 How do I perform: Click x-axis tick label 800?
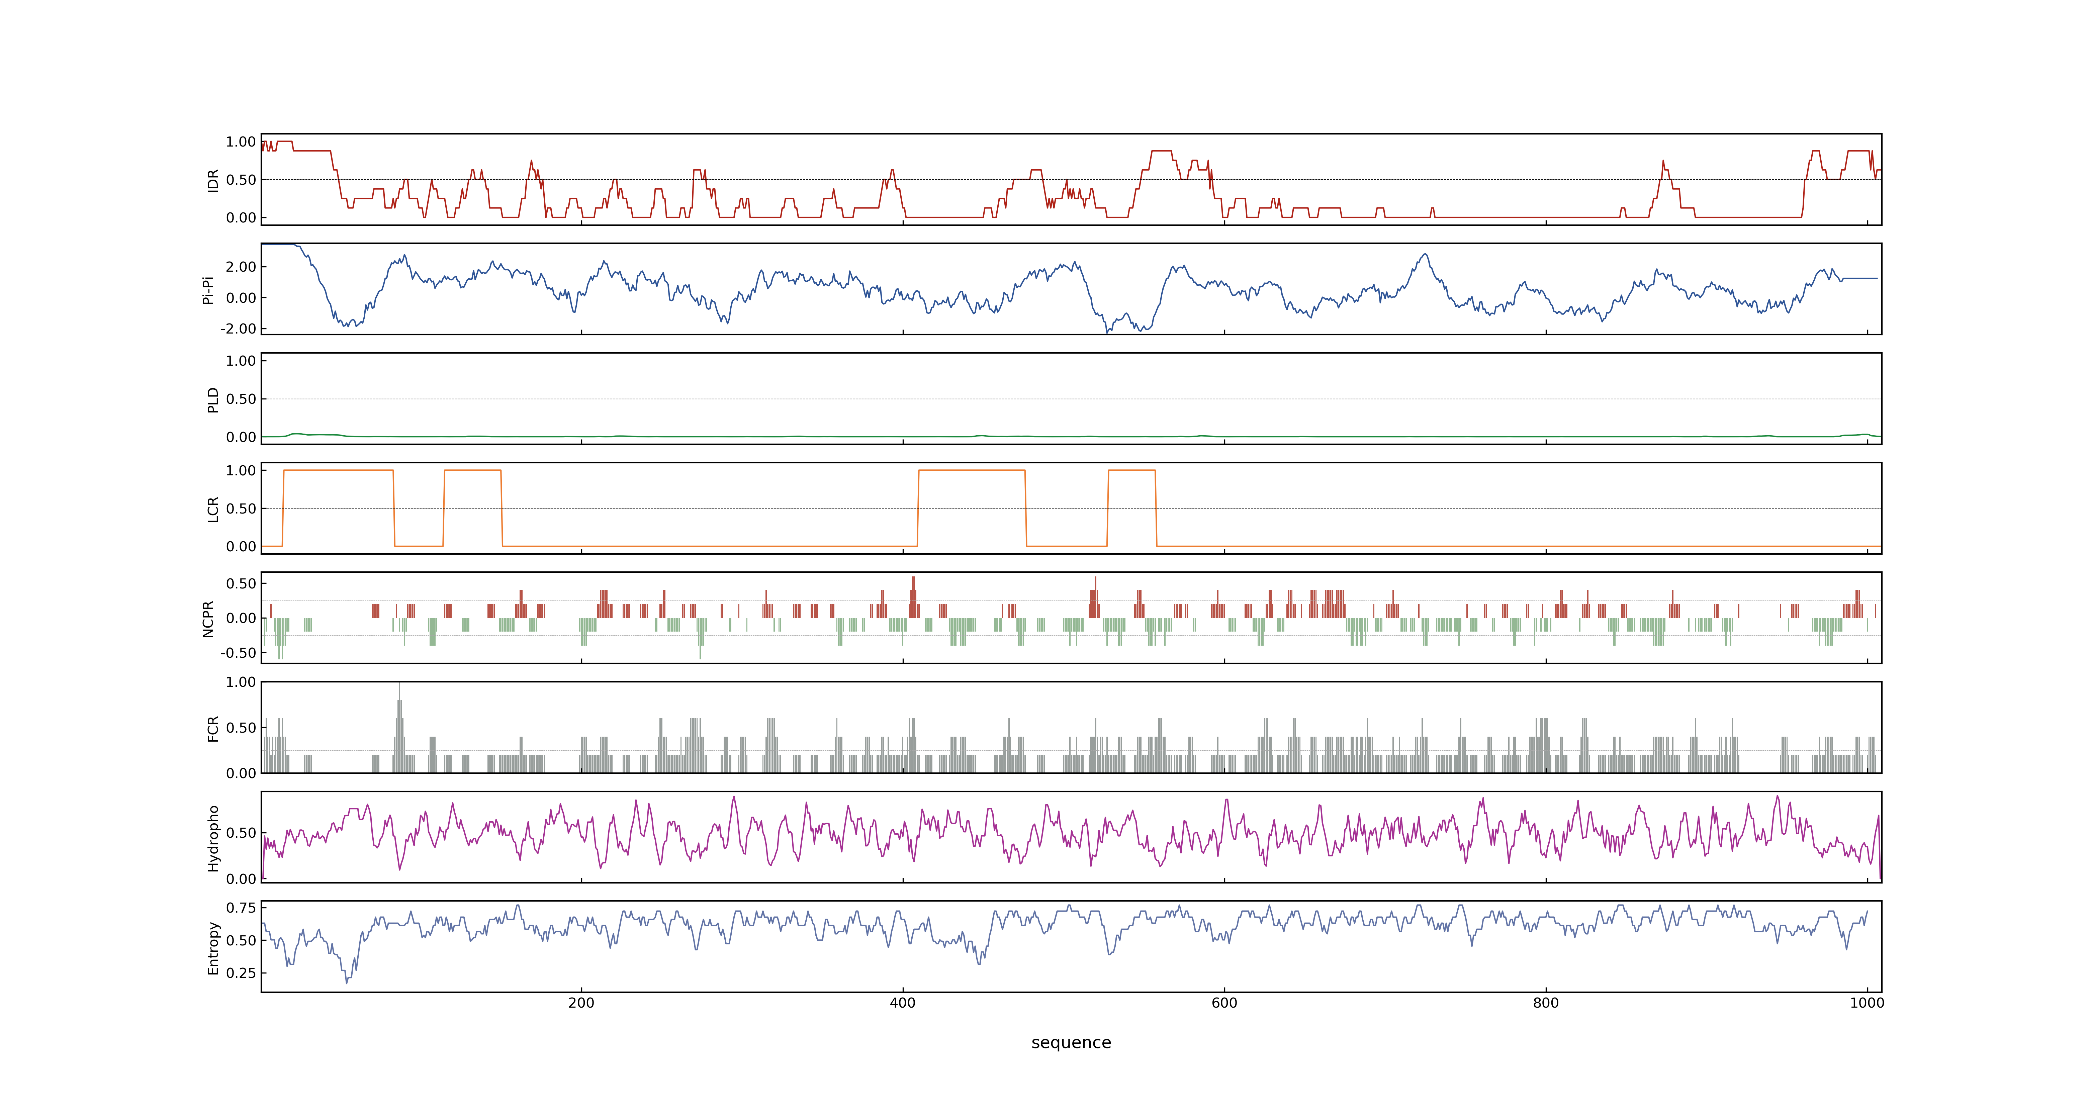[x=1546, y=1003]
